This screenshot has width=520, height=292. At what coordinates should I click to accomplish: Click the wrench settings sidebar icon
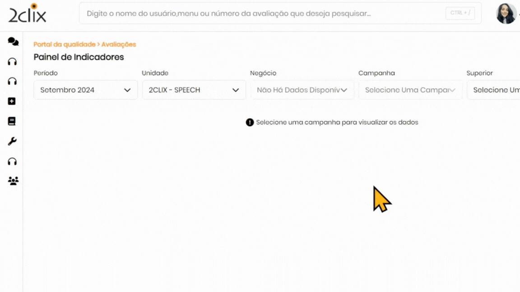(x=12, y=141)
